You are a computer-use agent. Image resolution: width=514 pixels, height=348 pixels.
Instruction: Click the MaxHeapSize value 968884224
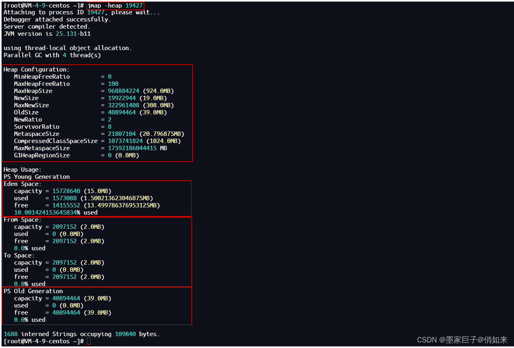pyautogui.click(x=124, y=91)
